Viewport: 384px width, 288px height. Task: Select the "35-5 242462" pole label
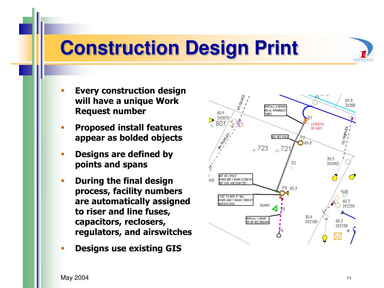pyautogui.click(x=333, y=161)
